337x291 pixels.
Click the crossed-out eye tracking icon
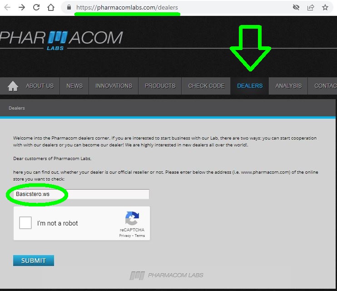coord(296,7)
